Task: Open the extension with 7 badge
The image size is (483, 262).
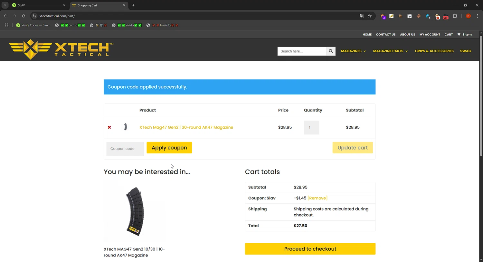Action: (428, 16)
